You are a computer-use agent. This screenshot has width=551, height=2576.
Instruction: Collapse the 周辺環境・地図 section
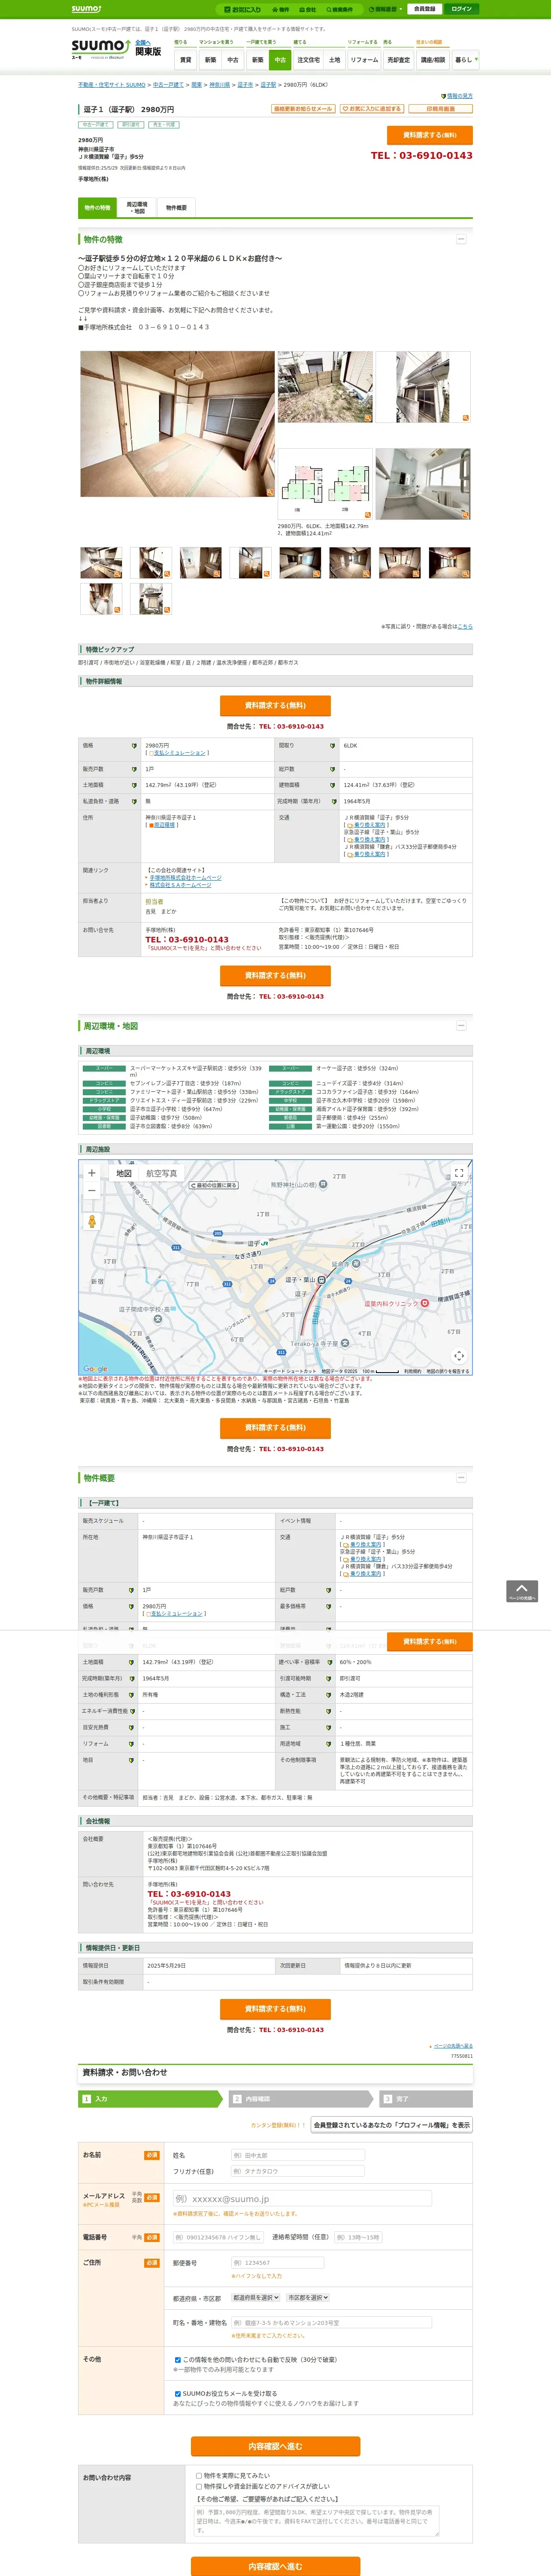(x=461, y=1025)
